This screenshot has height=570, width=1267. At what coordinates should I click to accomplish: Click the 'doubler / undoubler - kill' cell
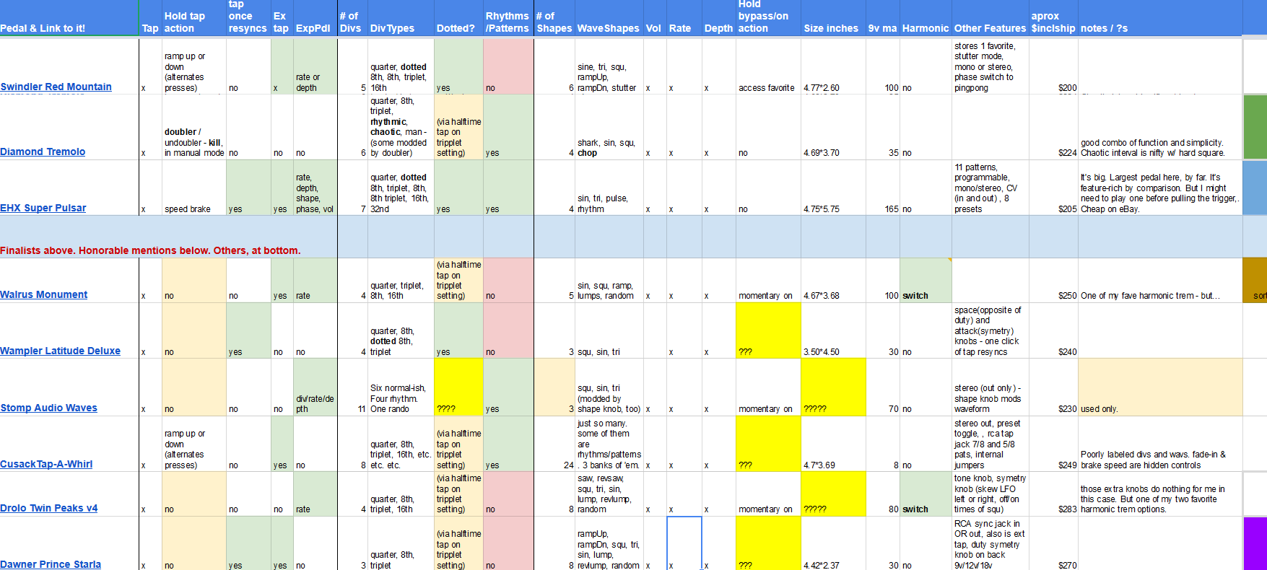coord(193,127)
